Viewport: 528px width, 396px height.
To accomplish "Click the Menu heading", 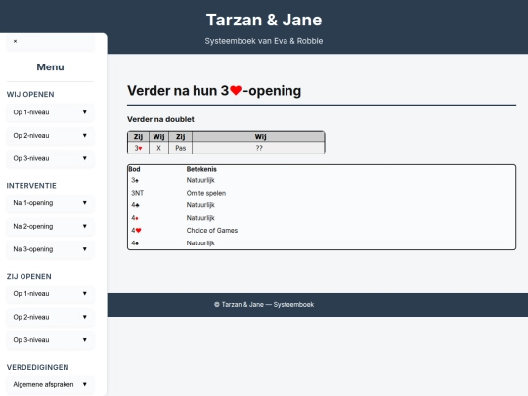I will tap(50, 67).
